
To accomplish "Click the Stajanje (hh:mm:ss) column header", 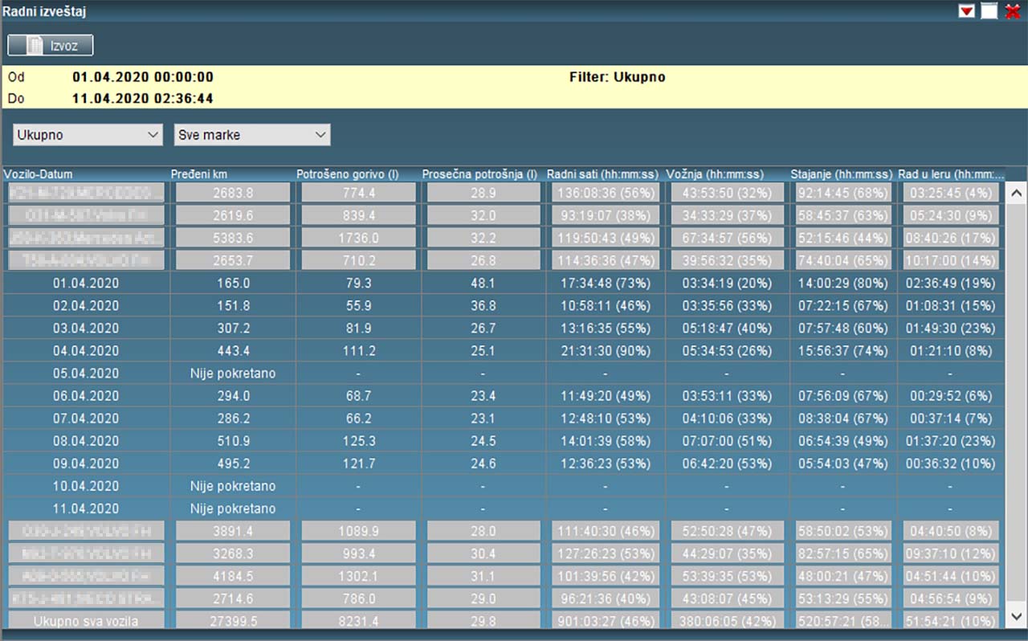I will pos(841,174).
